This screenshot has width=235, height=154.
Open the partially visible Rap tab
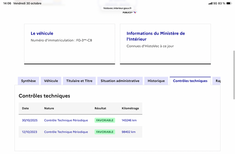coord(216,81)
